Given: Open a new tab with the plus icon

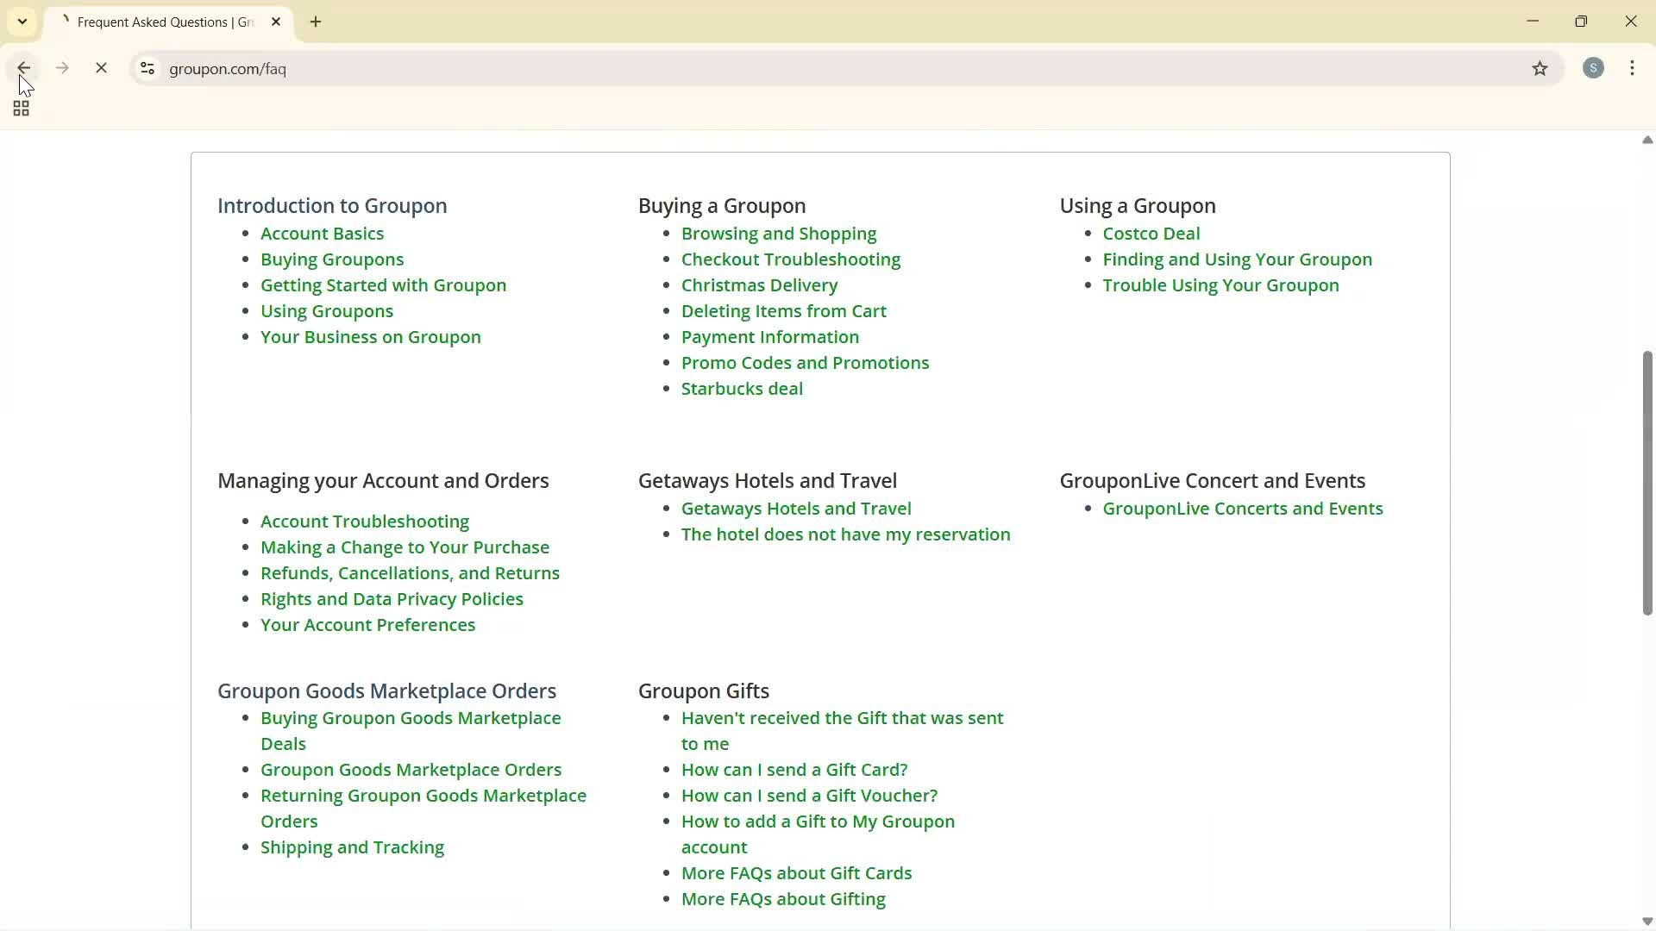Looking at the screenshot, I should (316, 22).
